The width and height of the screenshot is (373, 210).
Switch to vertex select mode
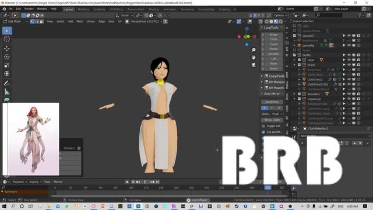33,22
